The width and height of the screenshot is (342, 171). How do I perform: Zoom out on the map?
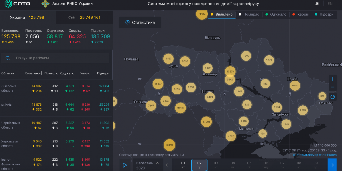pos(332,87)
